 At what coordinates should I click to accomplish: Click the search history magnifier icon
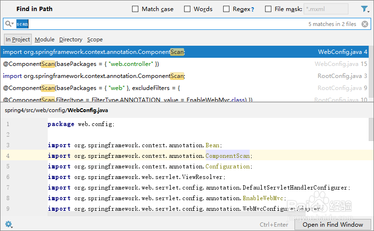coord(9,24)
